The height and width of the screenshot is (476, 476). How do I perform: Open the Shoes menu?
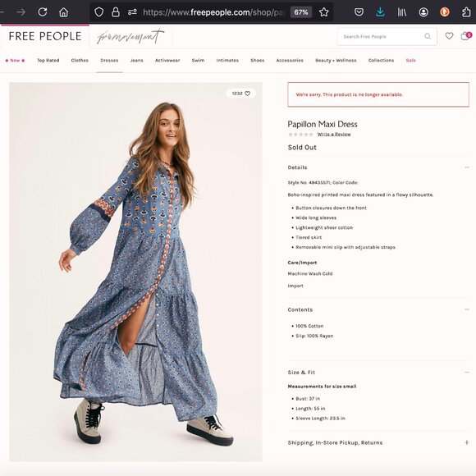point(257,61)
